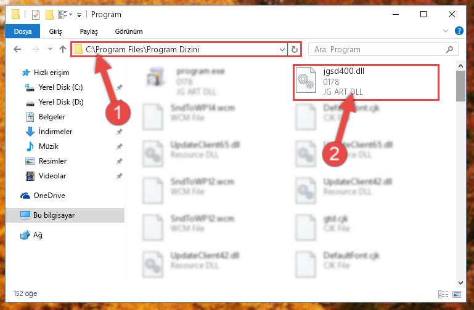Click the Ara: Program search field
This screenshot has width=474, height=310.
pos(377,49)
